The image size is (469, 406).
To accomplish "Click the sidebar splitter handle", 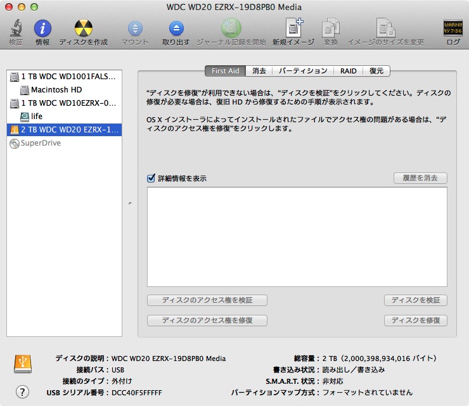I will tap(130, 203).
